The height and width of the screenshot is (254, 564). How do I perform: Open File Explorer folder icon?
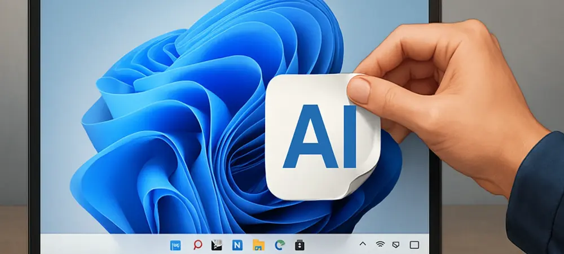point(258,245)
